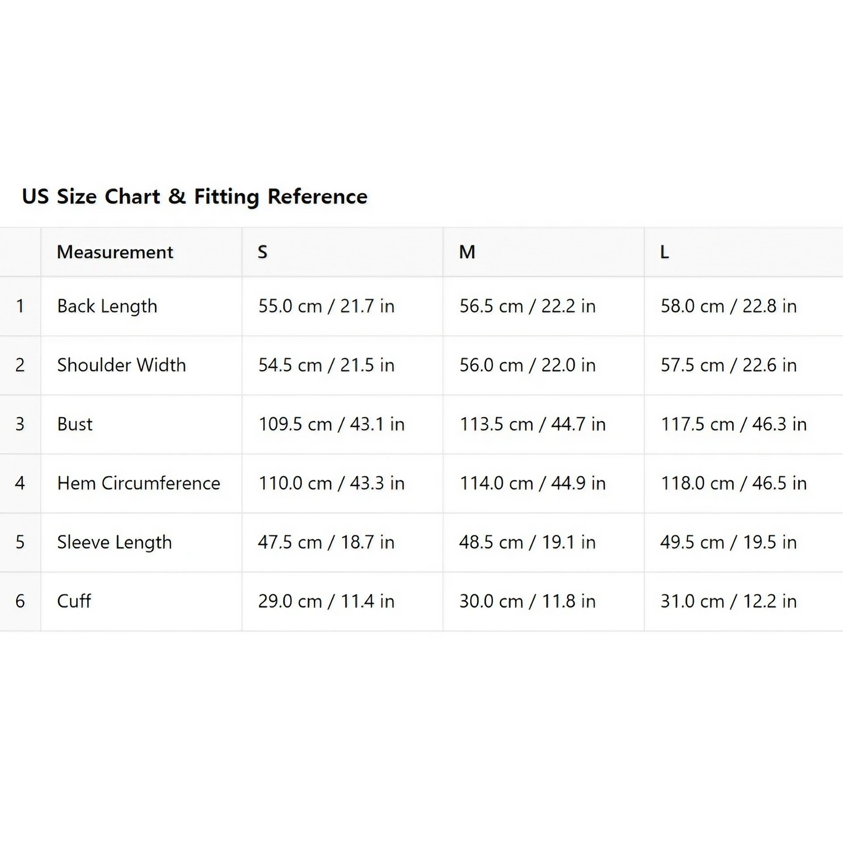Select the Measurement column header

(x=141, y=252)
